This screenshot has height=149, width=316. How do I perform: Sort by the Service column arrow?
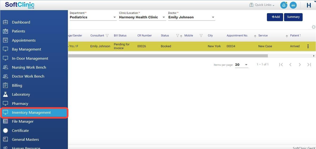tap(255, 36)
